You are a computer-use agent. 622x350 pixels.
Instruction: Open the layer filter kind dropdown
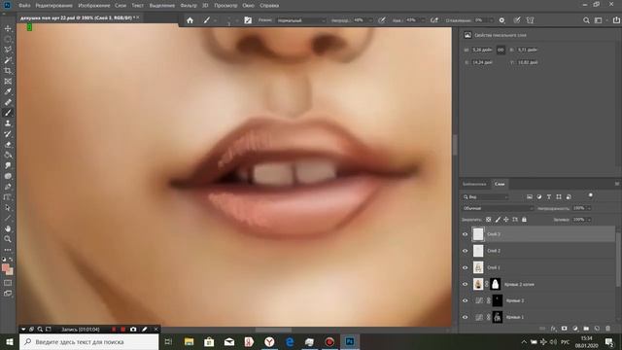pyautogui.click(x=485, y=196)
